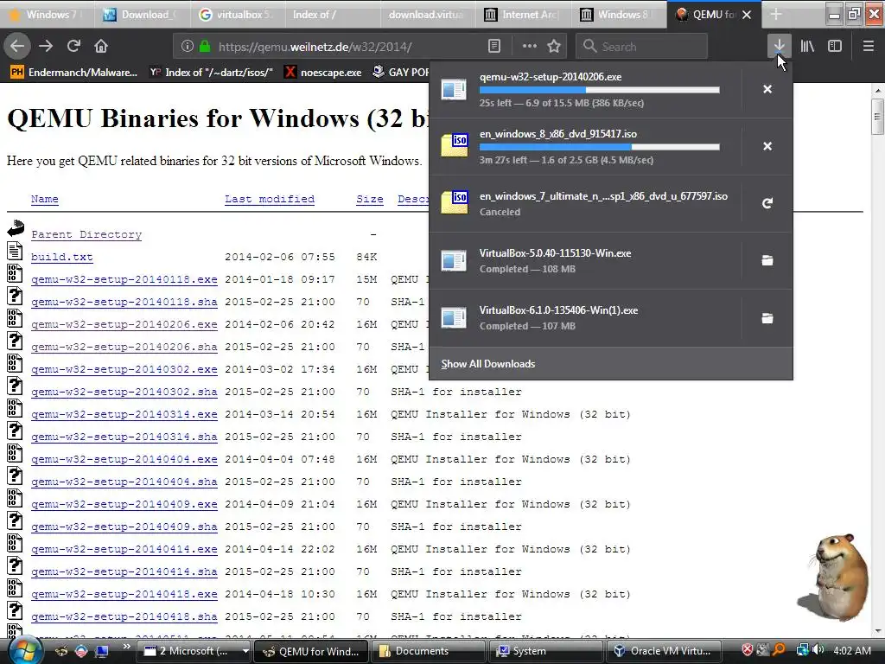Image resolution: width=885 pixels, height=664 pixels.
Task: Download qemu-w32-setup-20140409.exe
Action: coord(124,504)
